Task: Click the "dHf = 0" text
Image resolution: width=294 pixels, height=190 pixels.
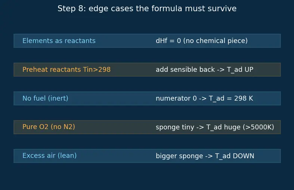Action: click(168, 41)
